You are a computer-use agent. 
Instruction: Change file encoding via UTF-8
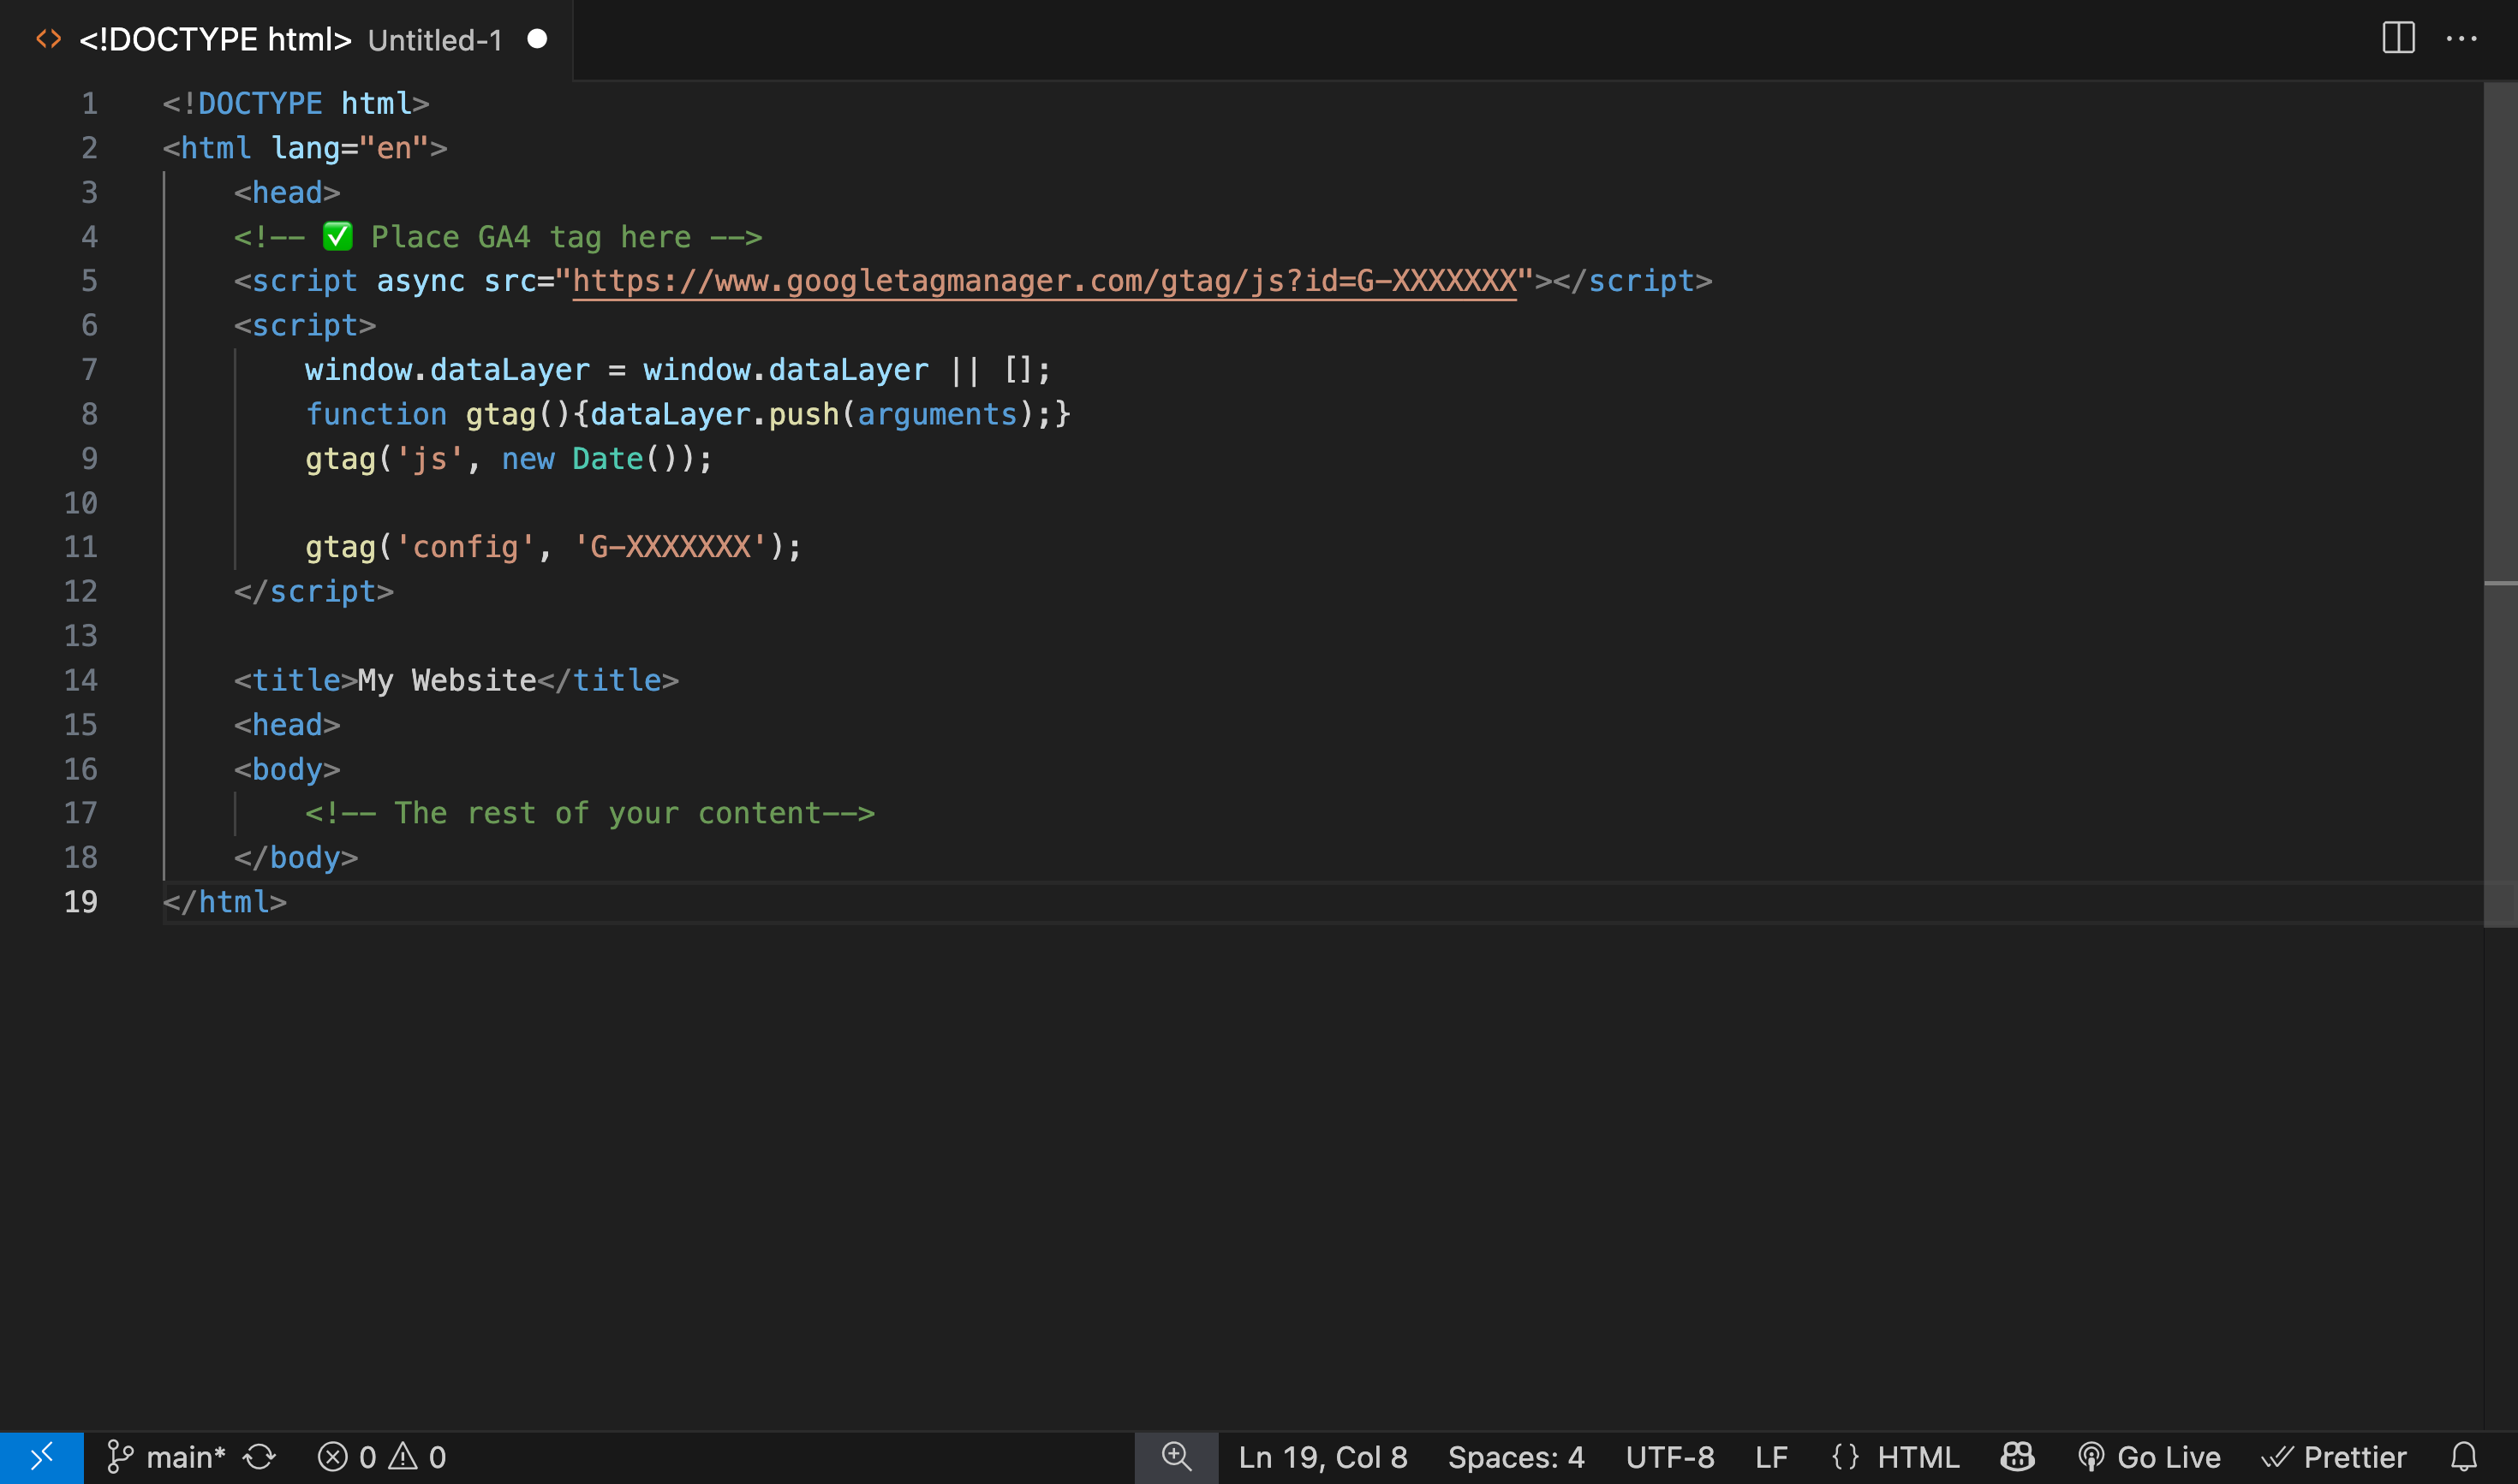click(1669, 1457)
